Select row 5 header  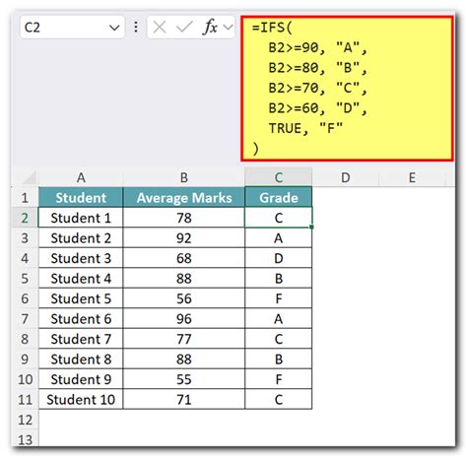point(25,279)
